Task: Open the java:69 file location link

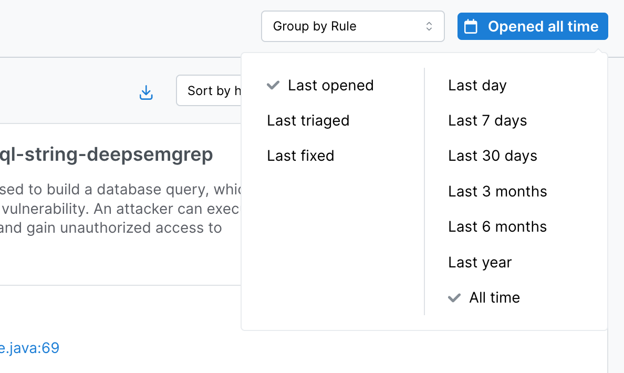Action: click(x=29, y=348)
